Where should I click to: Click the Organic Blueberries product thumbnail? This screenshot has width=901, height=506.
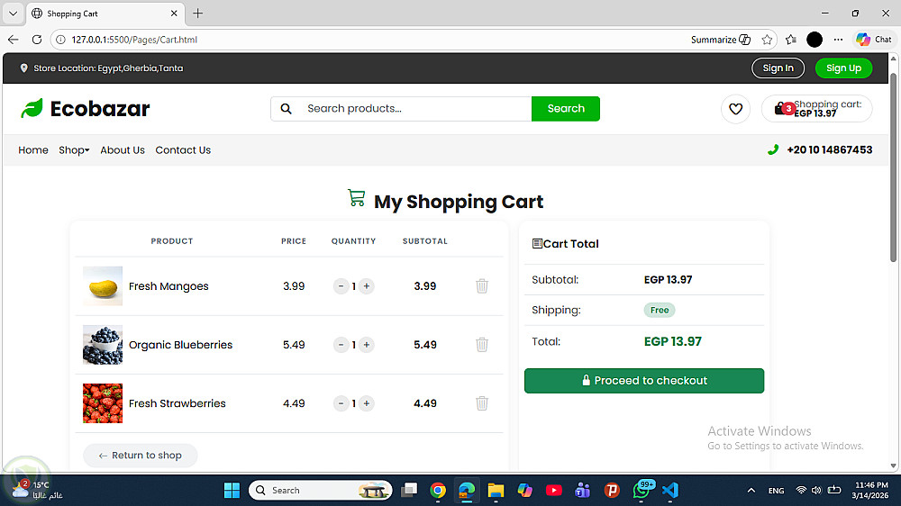[x=103, y=344]
